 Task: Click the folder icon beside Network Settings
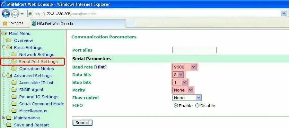click(x=14, y=54)
